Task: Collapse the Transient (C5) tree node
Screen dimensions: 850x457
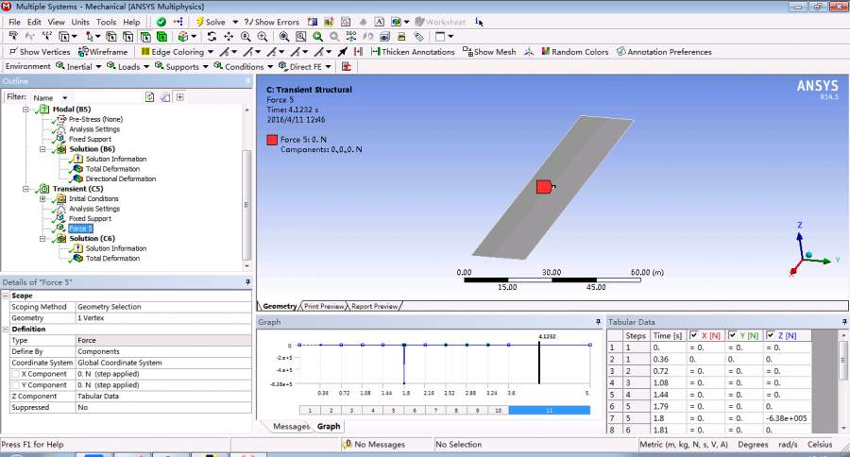Action: click(25, 189)
